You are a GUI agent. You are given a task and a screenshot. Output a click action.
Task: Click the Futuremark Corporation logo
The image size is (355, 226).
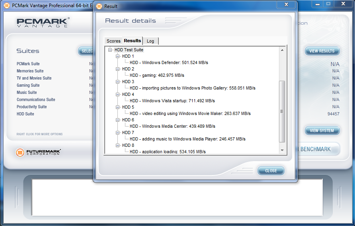tap(38, 152)
